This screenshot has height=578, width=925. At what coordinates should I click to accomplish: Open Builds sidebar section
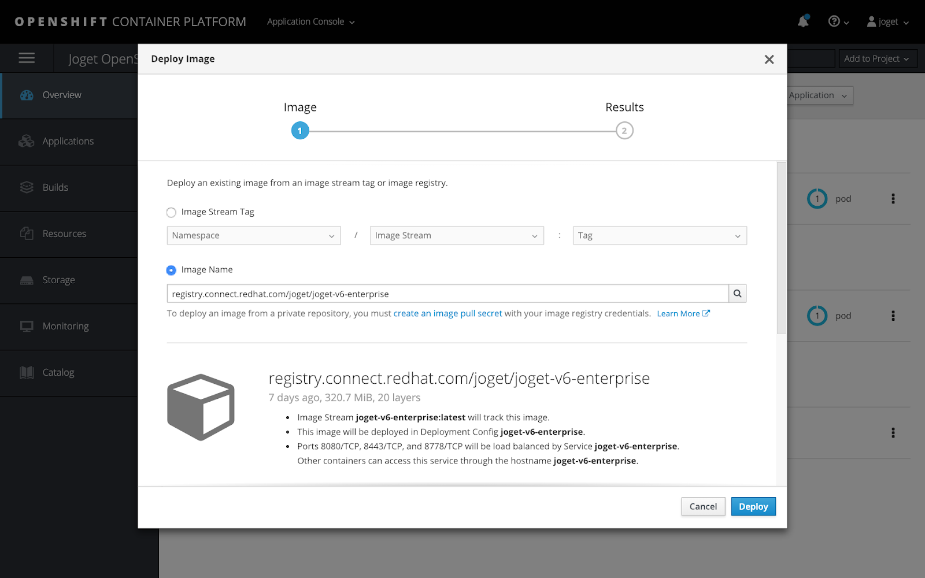point(69,188)
